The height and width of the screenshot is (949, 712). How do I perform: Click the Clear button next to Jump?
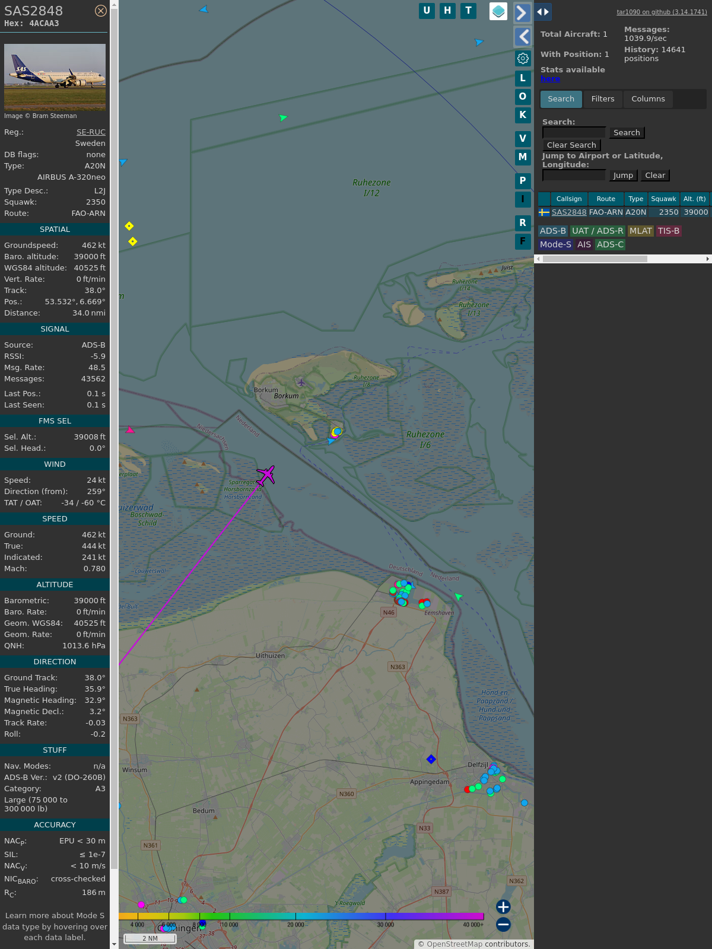point(655,176)
